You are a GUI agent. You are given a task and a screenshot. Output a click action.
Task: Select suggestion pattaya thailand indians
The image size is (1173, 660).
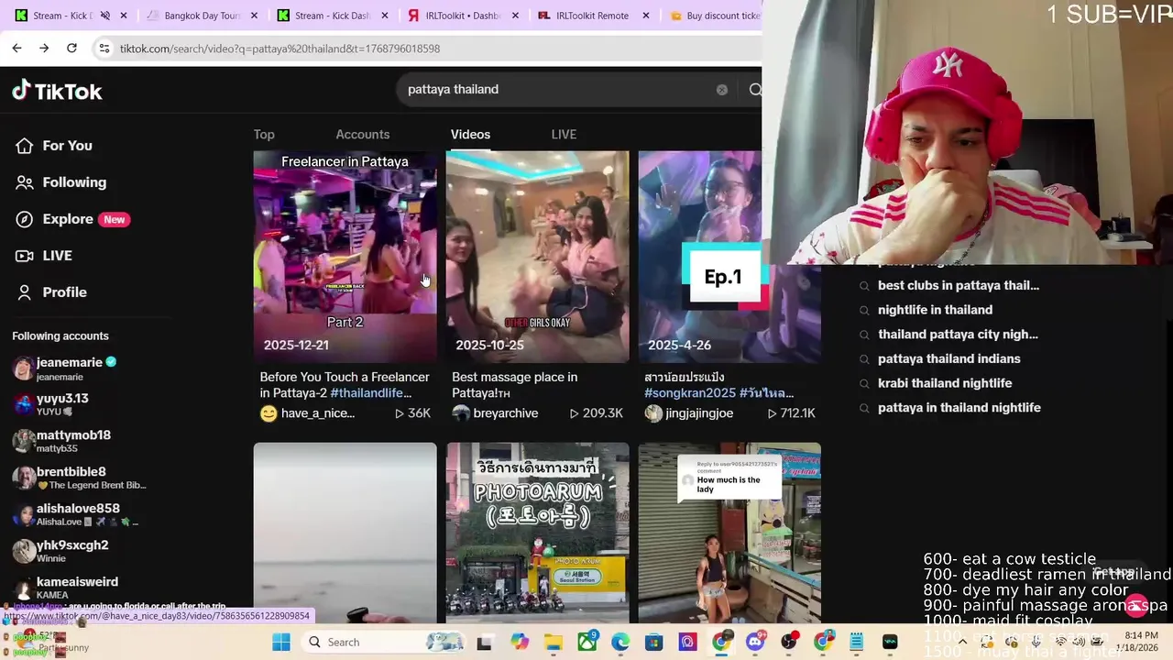pyautogui.click(x=948, y=358)
